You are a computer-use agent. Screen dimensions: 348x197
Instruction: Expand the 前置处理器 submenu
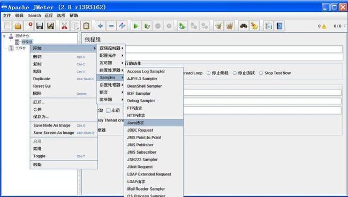(111, 70)
